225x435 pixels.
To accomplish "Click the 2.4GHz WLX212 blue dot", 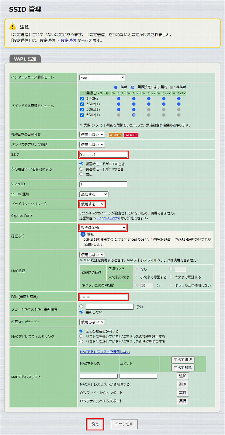I will pyautogui.click(x=179, y=99).
